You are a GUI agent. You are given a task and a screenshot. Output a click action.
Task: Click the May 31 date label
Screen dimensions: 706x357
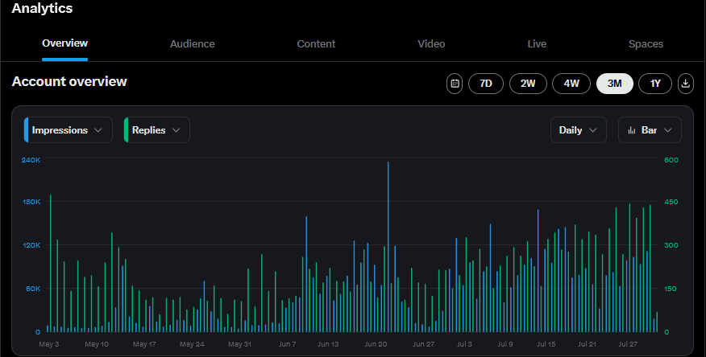pyautogui.click(x=239, y=344)
